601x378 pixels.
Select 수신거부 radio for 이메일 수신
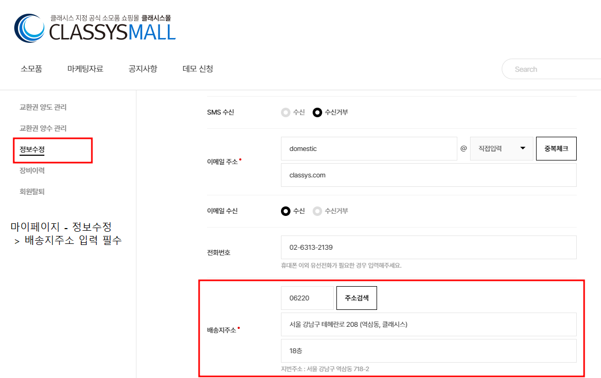[x=317, y=211]
